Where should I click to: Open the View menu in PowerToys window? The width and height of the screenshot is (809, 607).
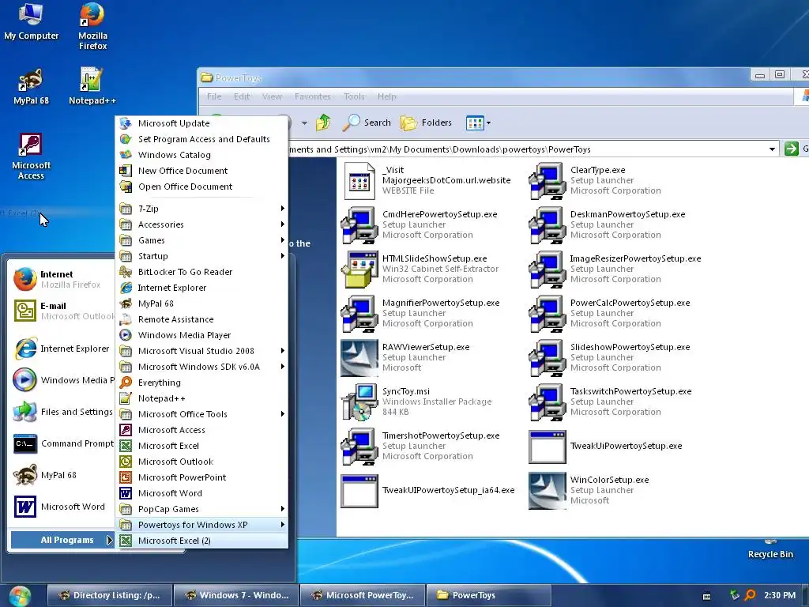pos(272,96)
